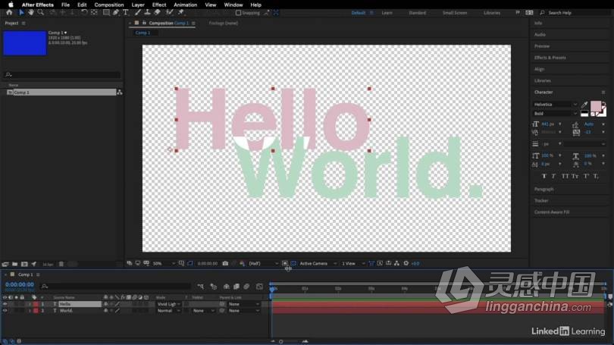Open the (Half) resolution dropdown
614x345 pixels.
click(x=263, y=264)
